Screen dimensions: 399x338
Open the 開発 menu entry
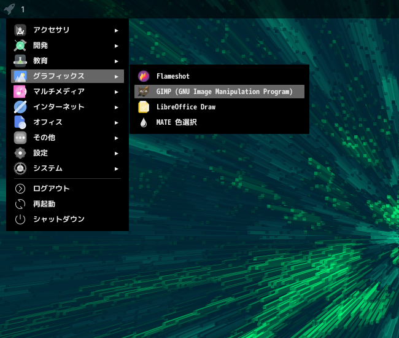click(x=68, y=45)
